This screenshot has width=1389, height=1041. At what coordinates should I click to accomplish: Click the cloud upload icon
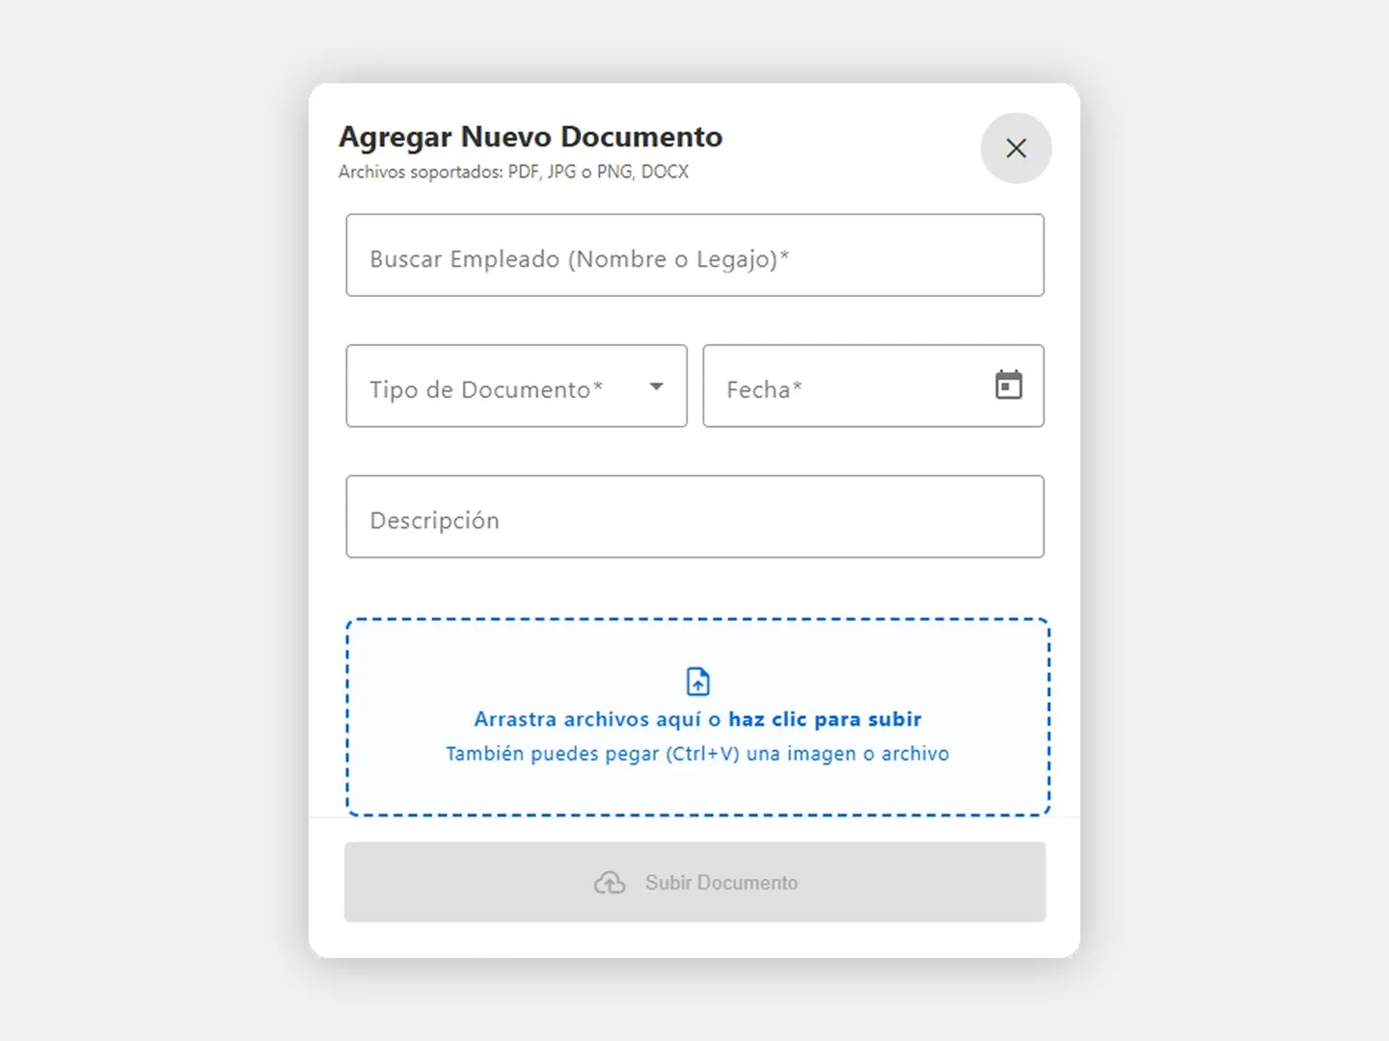pos(610,883)
